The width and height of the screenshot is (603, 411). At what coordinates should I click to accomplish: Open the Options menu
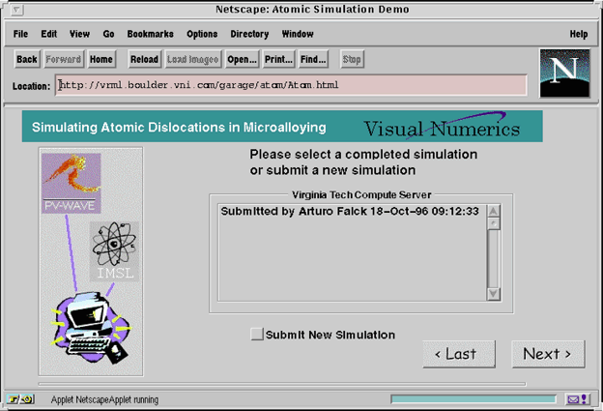(202, 34)
